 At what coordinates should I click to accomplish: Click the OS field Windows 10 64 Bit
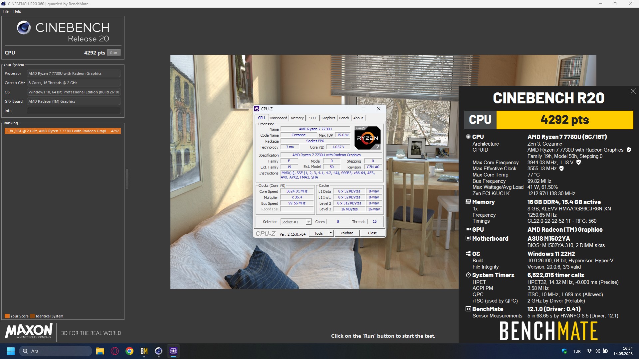click(x=74, y=92)
